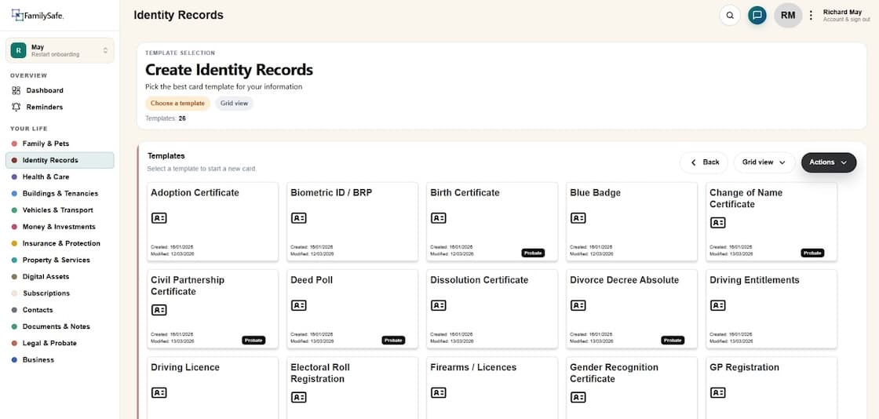879x419 pixels.
Task: Select Identity Records in sidebar
Action: click(x=60, y=160)
